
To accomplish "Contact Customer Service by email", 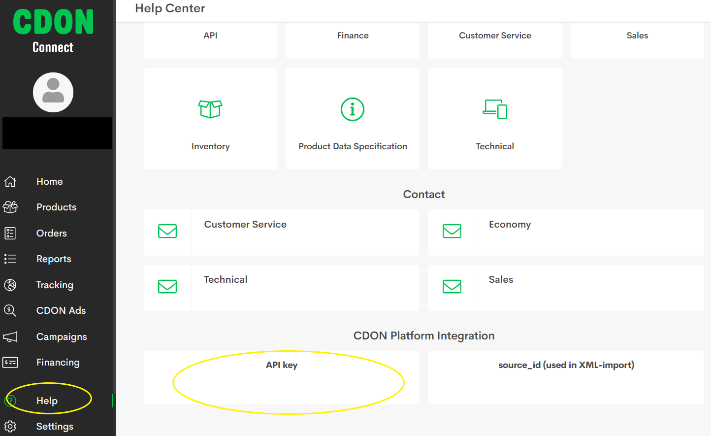I will pyautogui.click(x=282, y=233).
